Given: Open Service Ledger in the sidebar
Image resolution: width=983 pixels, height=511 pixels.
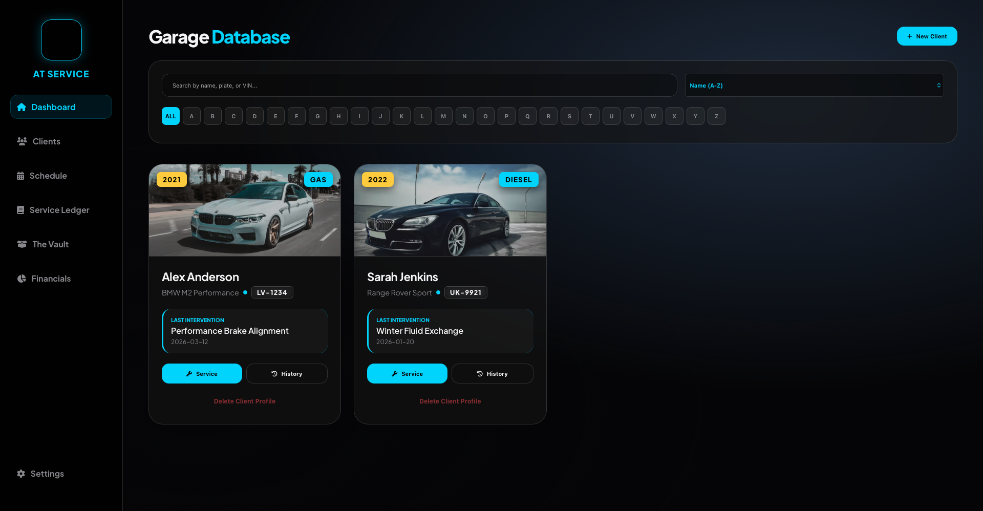Looking at the screenshot, I should pos(61,210).
